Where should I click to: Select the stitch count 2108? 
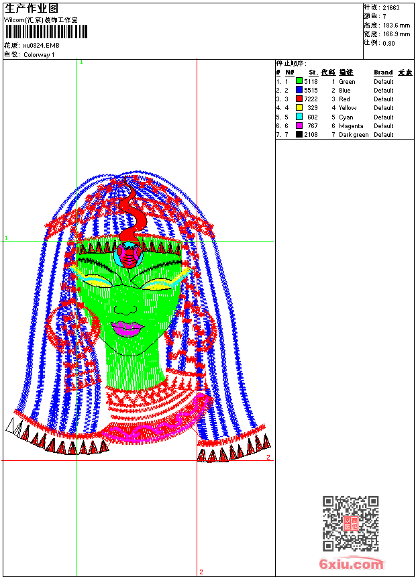coord(311,135)
